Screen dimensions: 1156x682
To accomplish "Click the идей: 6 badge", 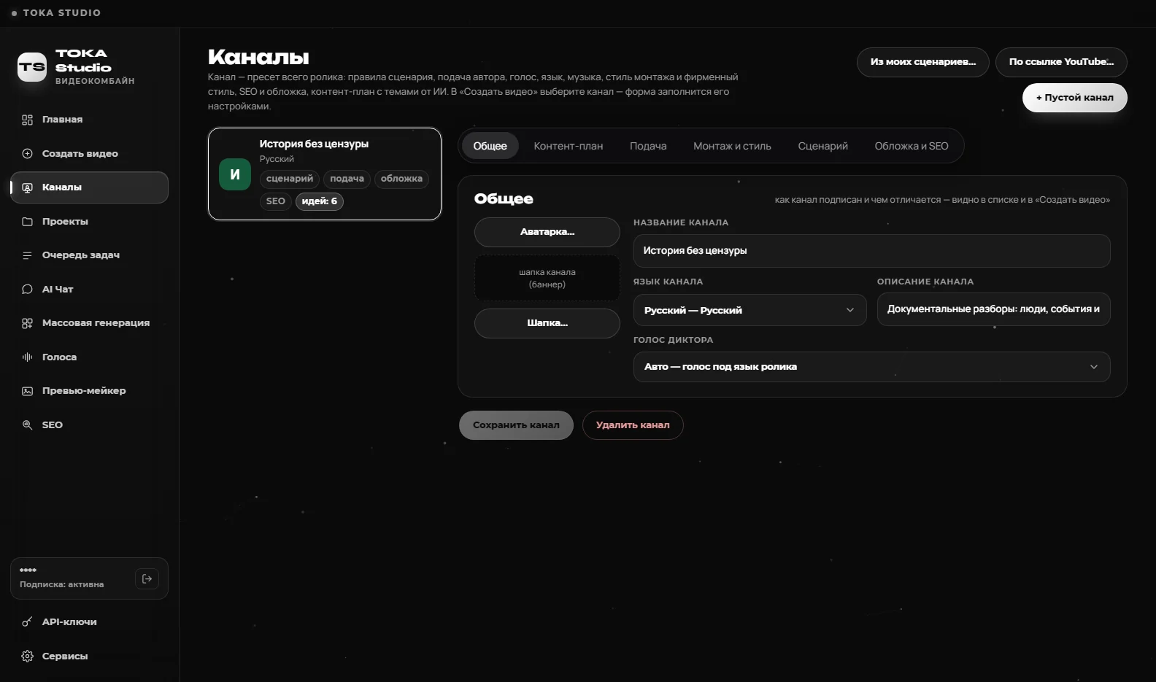I will (320, 201).
